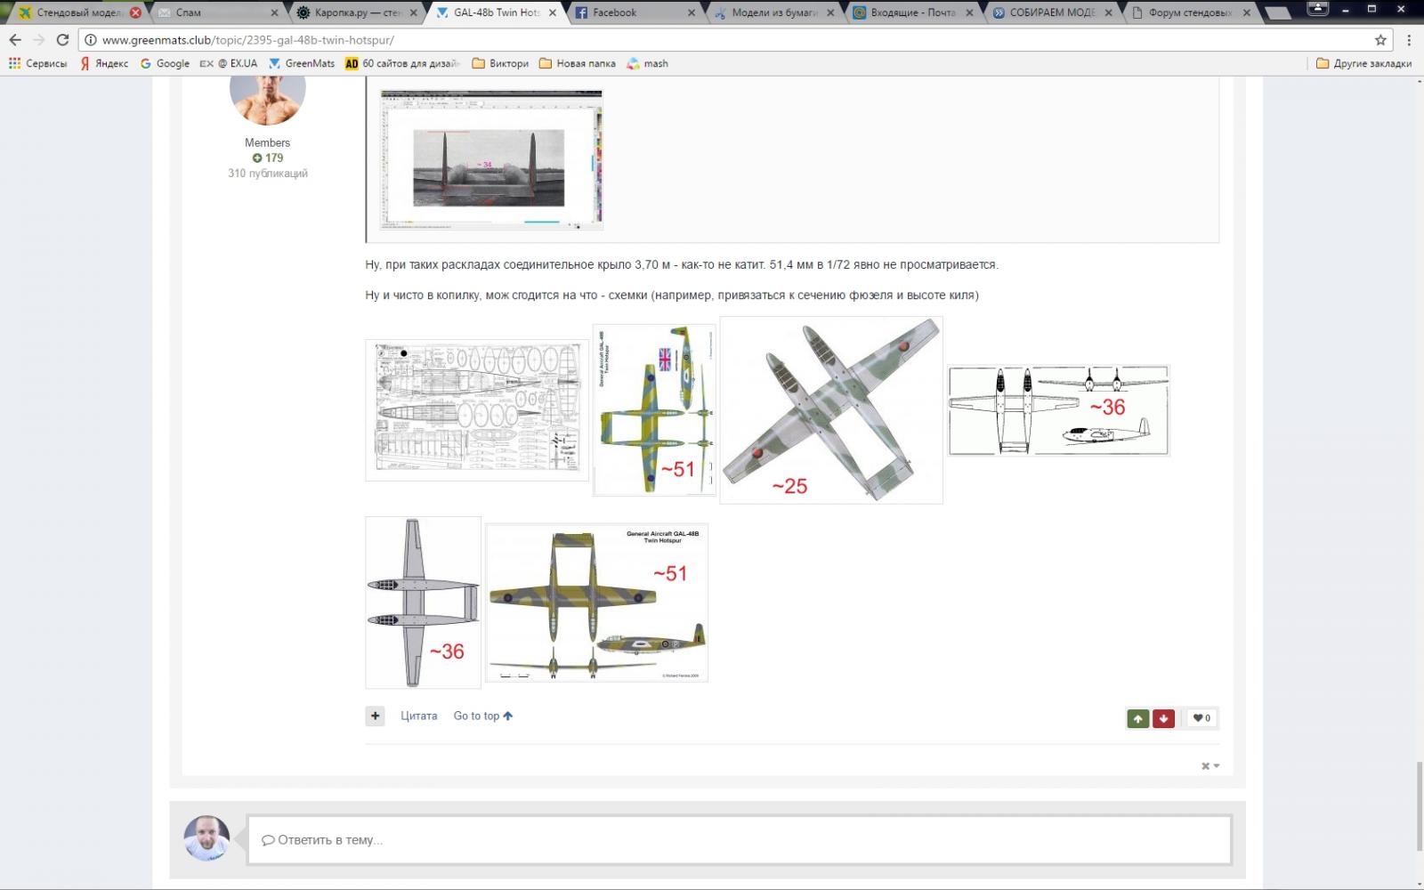Switch to the Каропка.ру tab
1424x890 pixels.
click(x=356, y=12)
